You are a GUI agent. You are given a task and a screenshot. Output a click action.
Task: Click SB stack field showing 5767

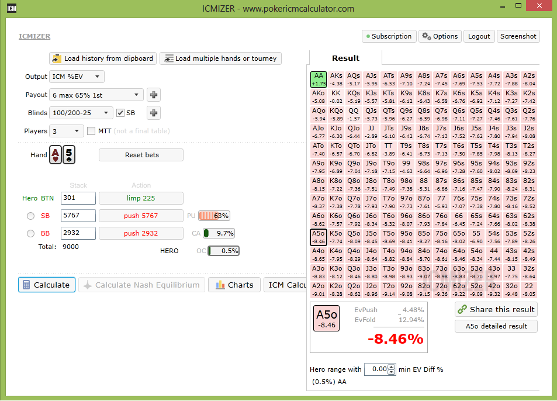[x=78, y=216]
